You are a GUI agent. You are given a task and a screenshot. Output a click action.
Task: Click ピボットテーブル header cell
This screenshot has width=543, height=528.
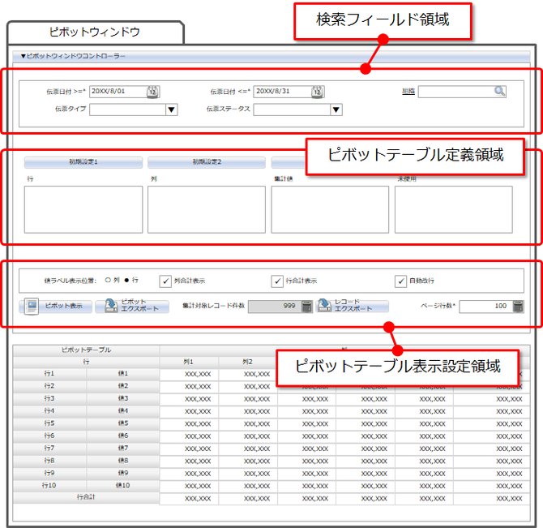(86, 350)
